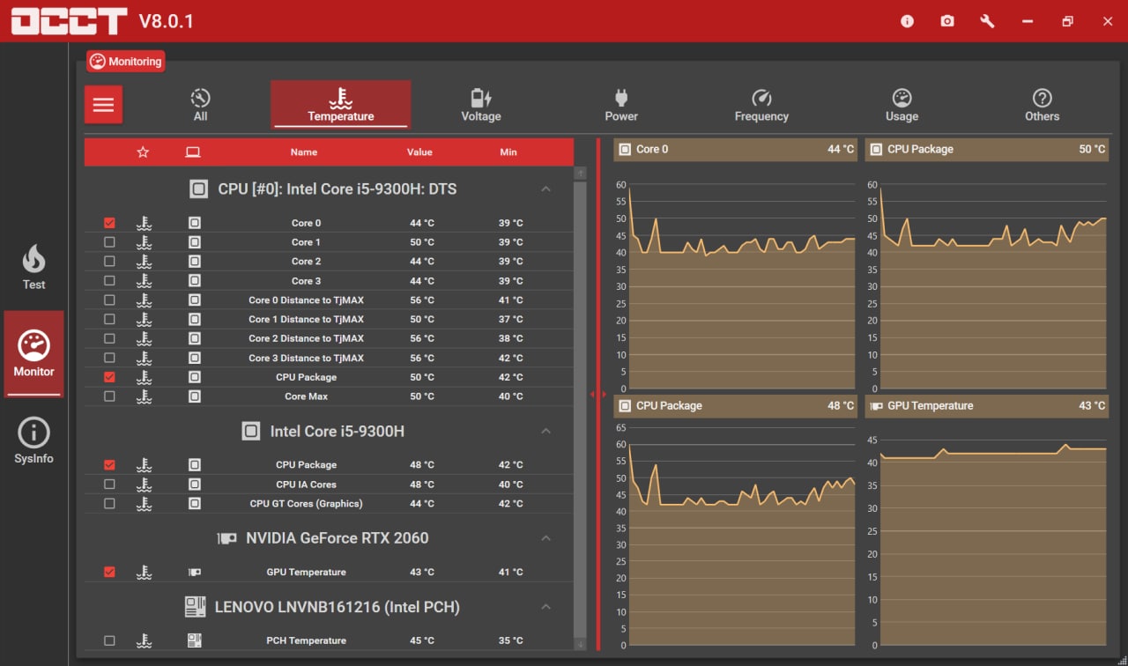
Task: Switch to the All tab
Action: pyautogui.click(x=201, y=105)
